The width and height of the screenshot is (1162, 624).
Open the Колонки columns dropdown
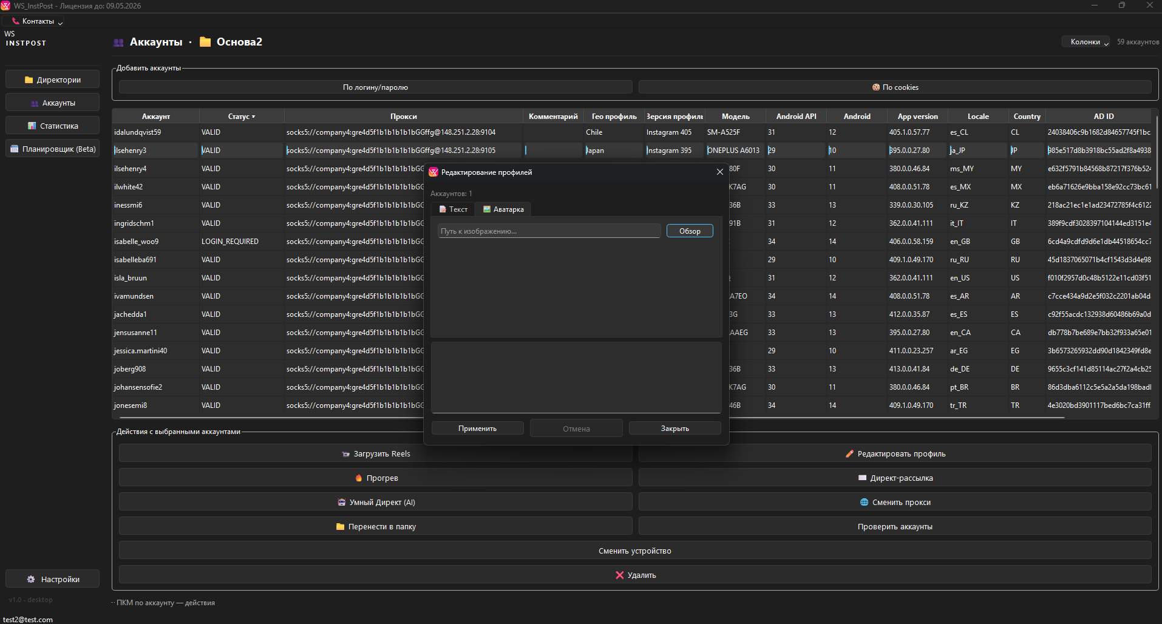tap(1086, 42)
